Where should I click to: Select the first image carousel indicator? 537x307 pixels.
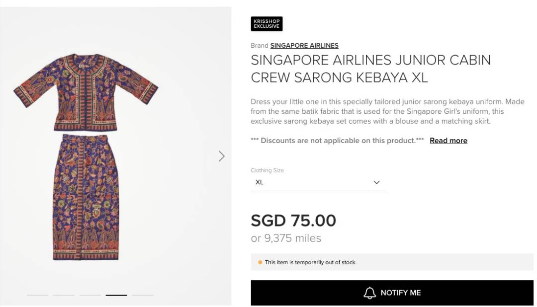point(37,295)
